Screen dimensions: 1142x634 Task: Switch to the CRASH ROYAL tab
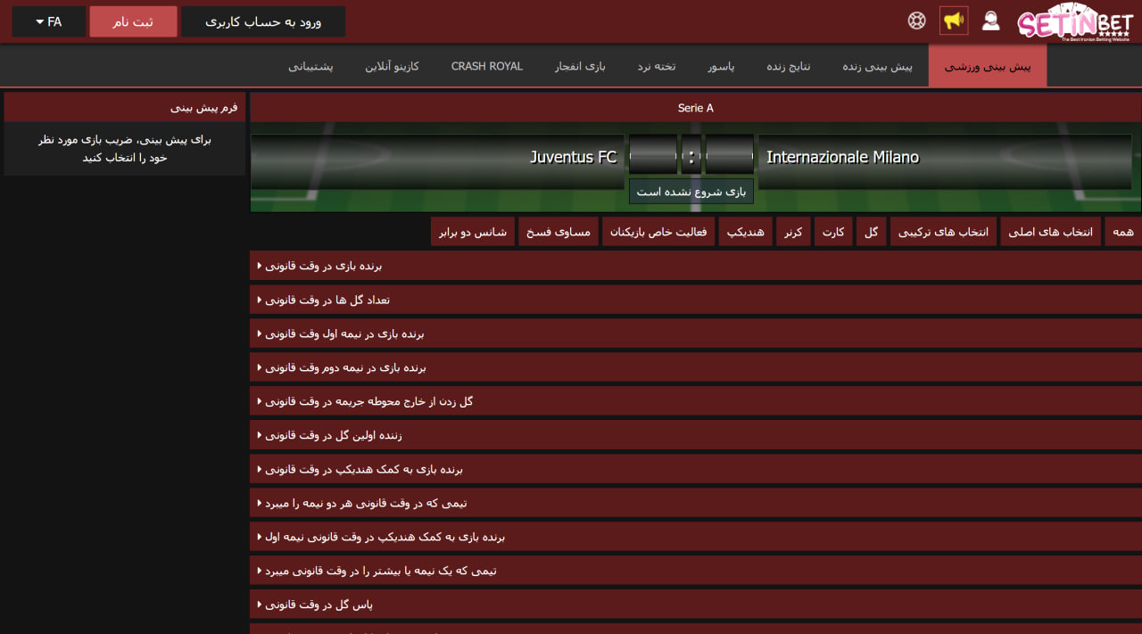click(486, 65)
